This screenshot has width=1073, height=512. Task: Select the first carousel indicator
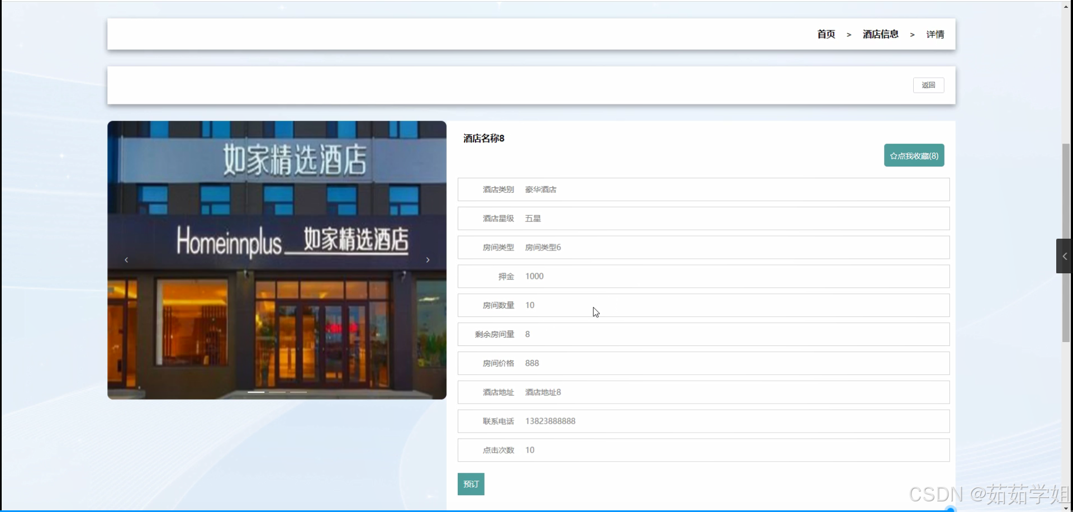256,392
